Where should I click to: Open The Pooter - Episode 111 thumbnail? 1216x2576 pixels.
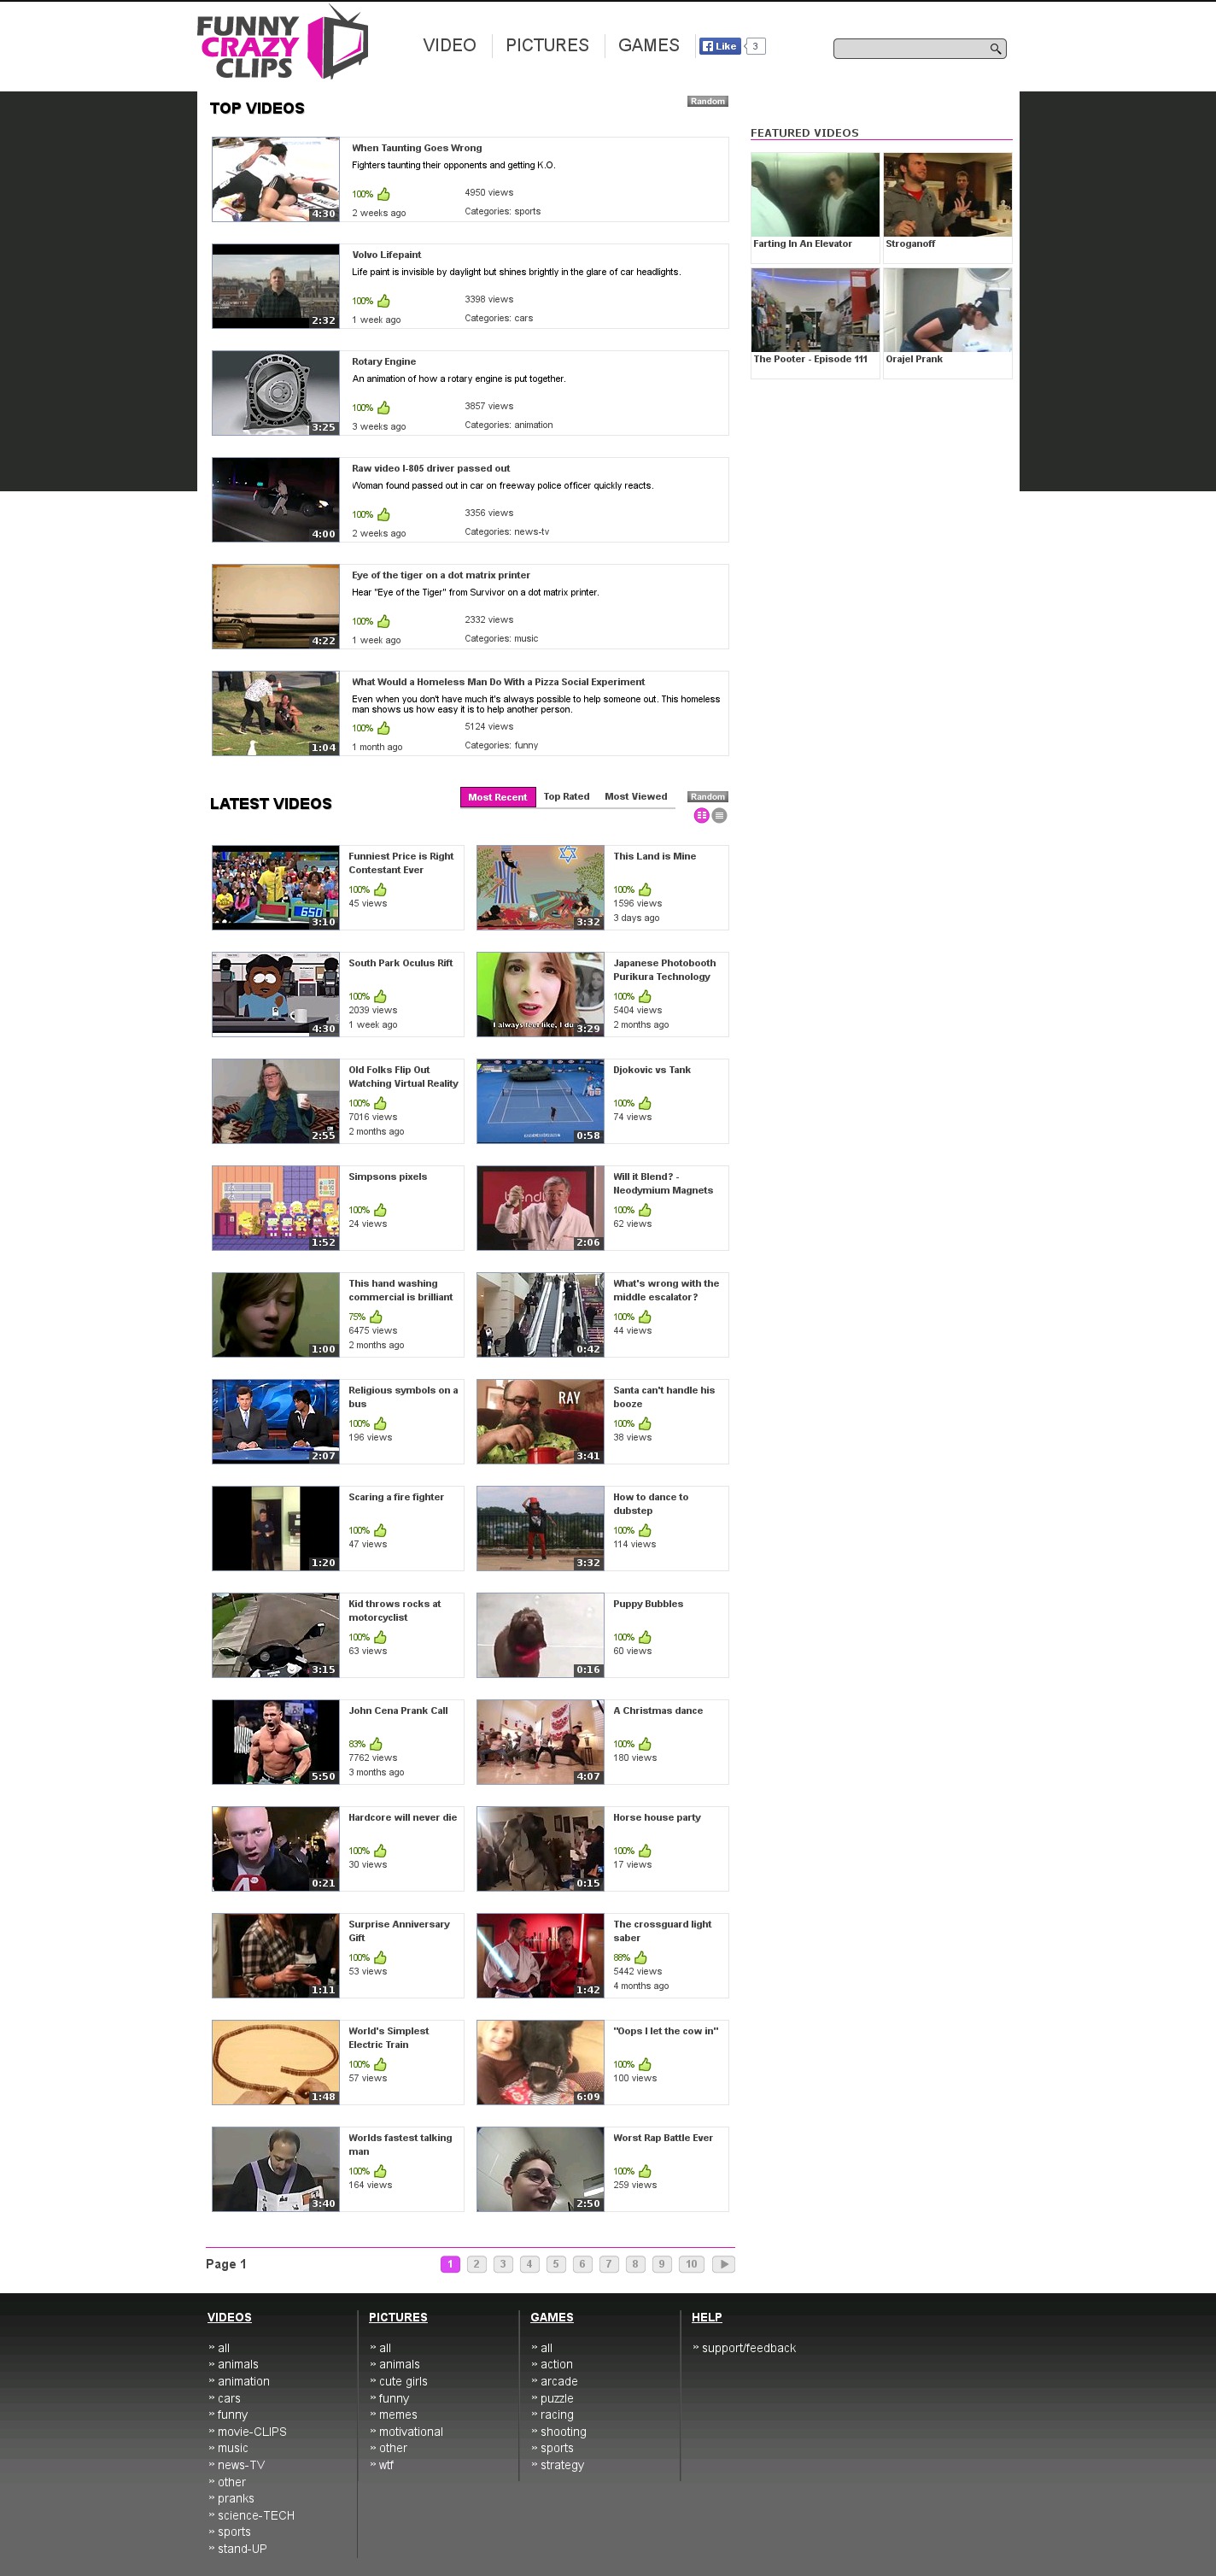pos(816,310)
